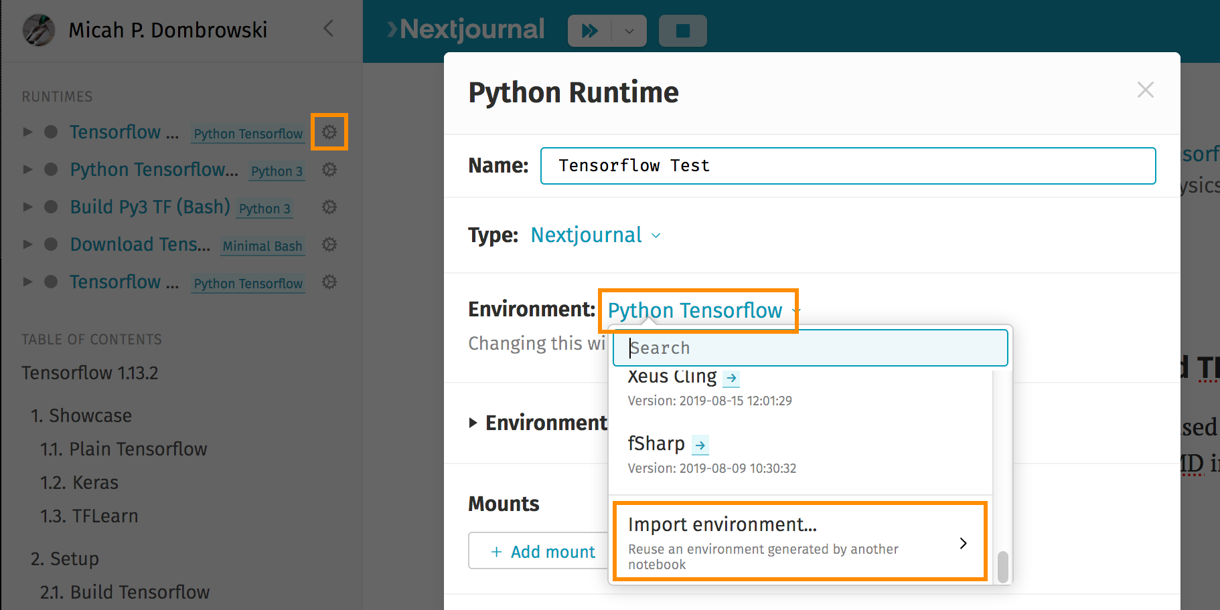Jump to 2.1. Build Tensorflow section

pyautogui.click(x=125, y=592)
